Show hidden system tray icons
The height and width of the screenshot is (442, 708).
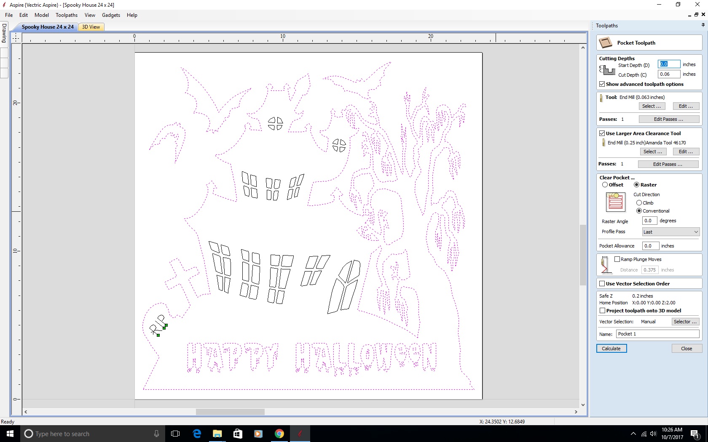point(633,434)
